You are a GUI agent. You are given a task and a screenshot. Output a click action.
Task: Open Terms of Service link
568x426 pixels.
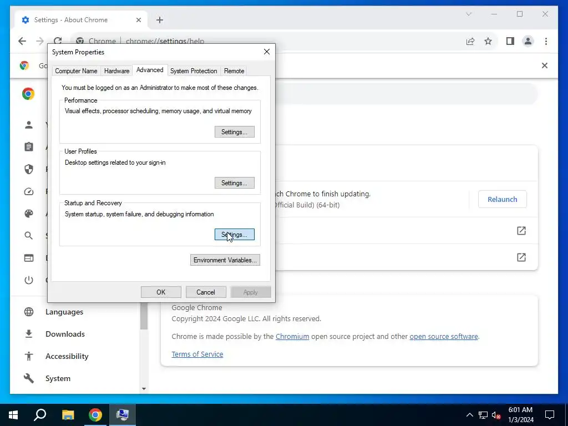[197, 354]
